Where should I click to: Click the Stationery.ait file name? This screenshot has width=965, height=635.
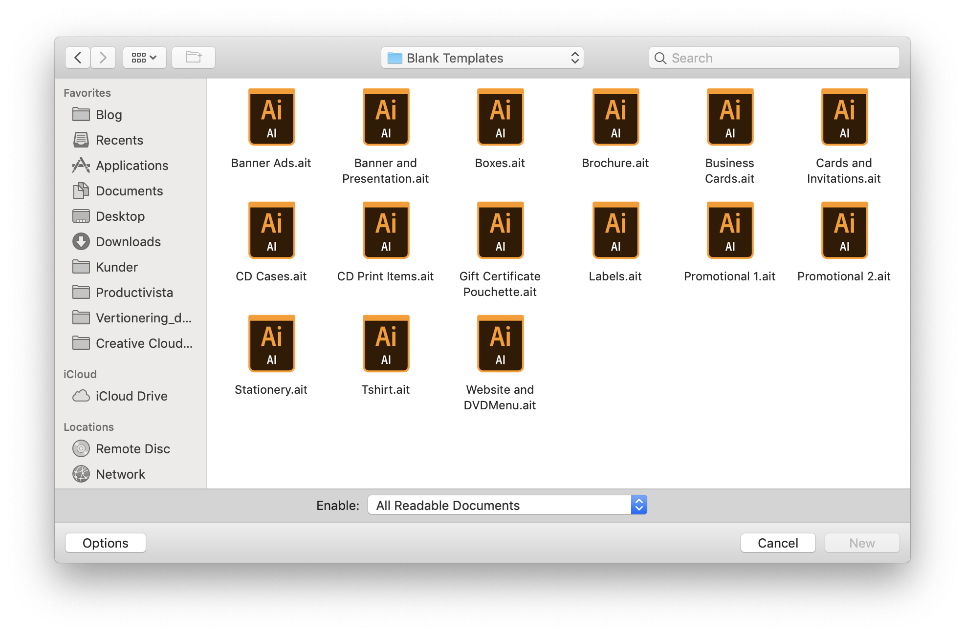(x=271, y=390)
